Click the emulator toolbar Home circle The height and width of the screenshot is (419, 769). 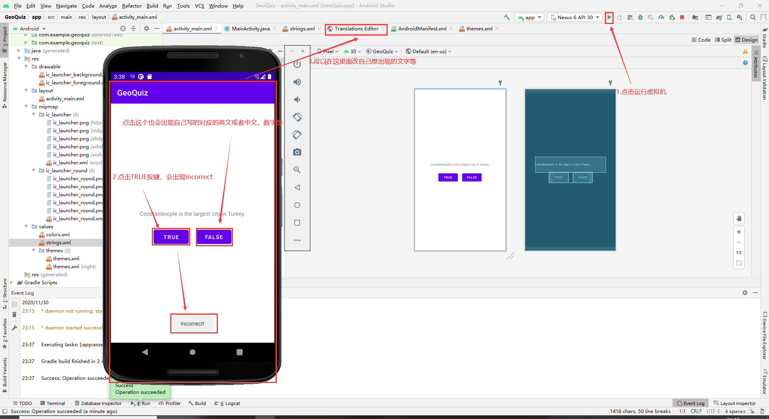click(x=297, y=205)
